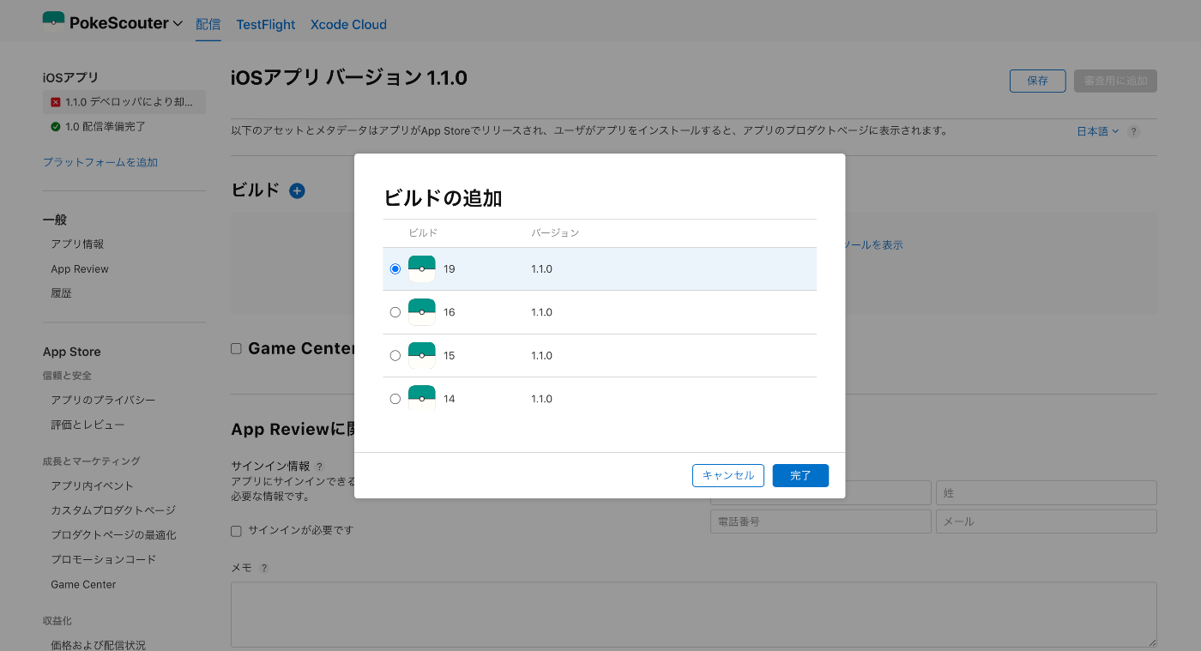Viewport: 1201px width, 651px height.
Task: Click the キャンセル button in the dialog
Action: pyautogui.click(x=728, y=475)
